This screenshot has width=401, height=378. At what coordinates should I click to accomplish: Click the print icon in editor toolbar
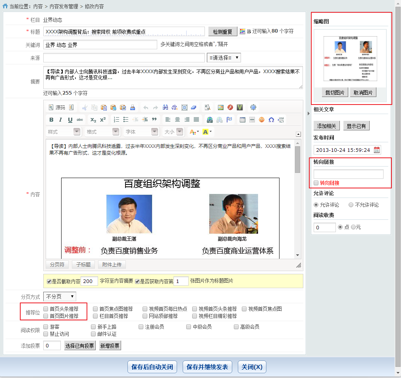click(x=133, y=108)
